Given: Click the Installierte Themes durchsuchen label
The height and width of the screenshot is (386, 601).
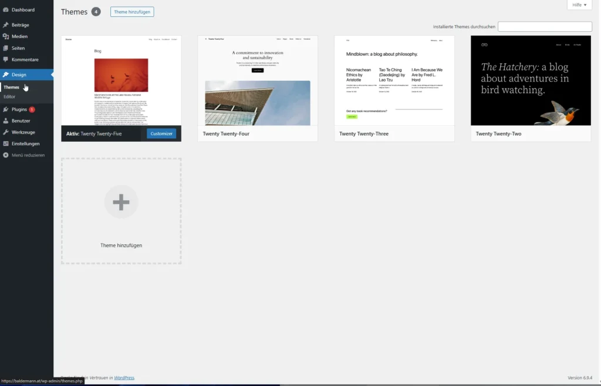Looking at the screenshot, I should coord(464,27).
